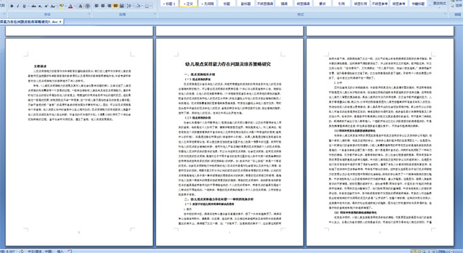Toggle left text alignment

point(97,6)
